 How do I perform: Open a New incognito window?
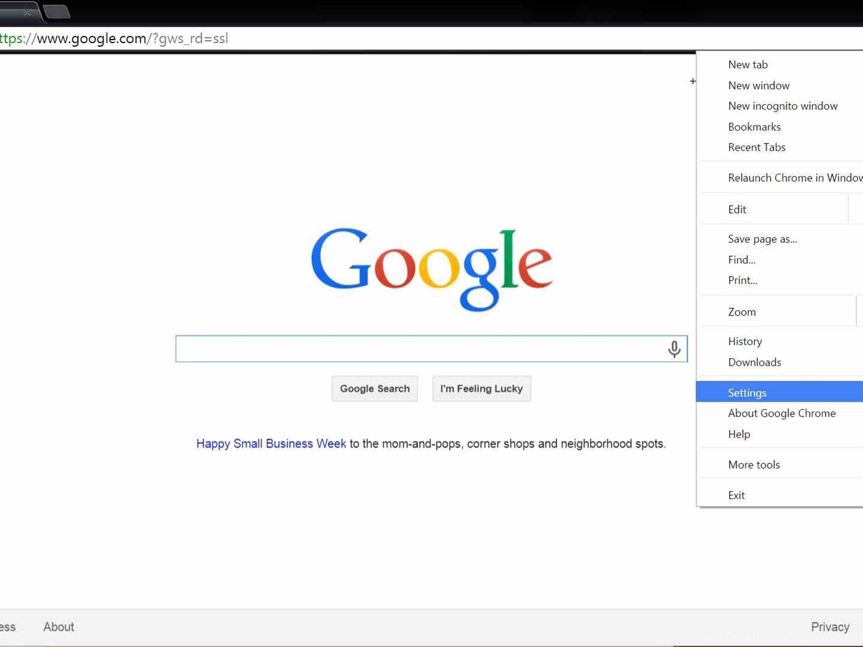pos(780,106)
